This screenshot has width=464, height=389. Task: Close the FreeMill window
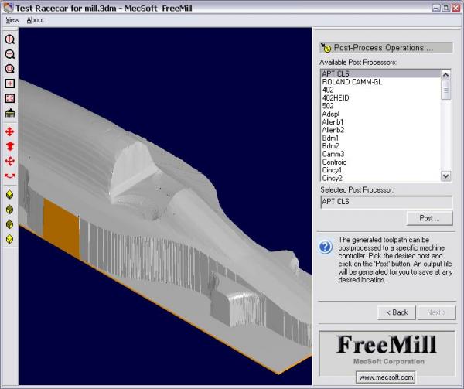(x=456, y=8)
